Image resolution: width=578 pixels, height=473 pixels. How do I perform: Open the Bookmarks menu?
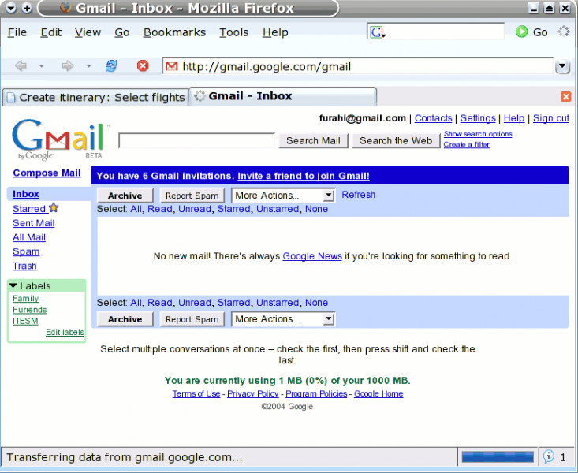(174, 32)
